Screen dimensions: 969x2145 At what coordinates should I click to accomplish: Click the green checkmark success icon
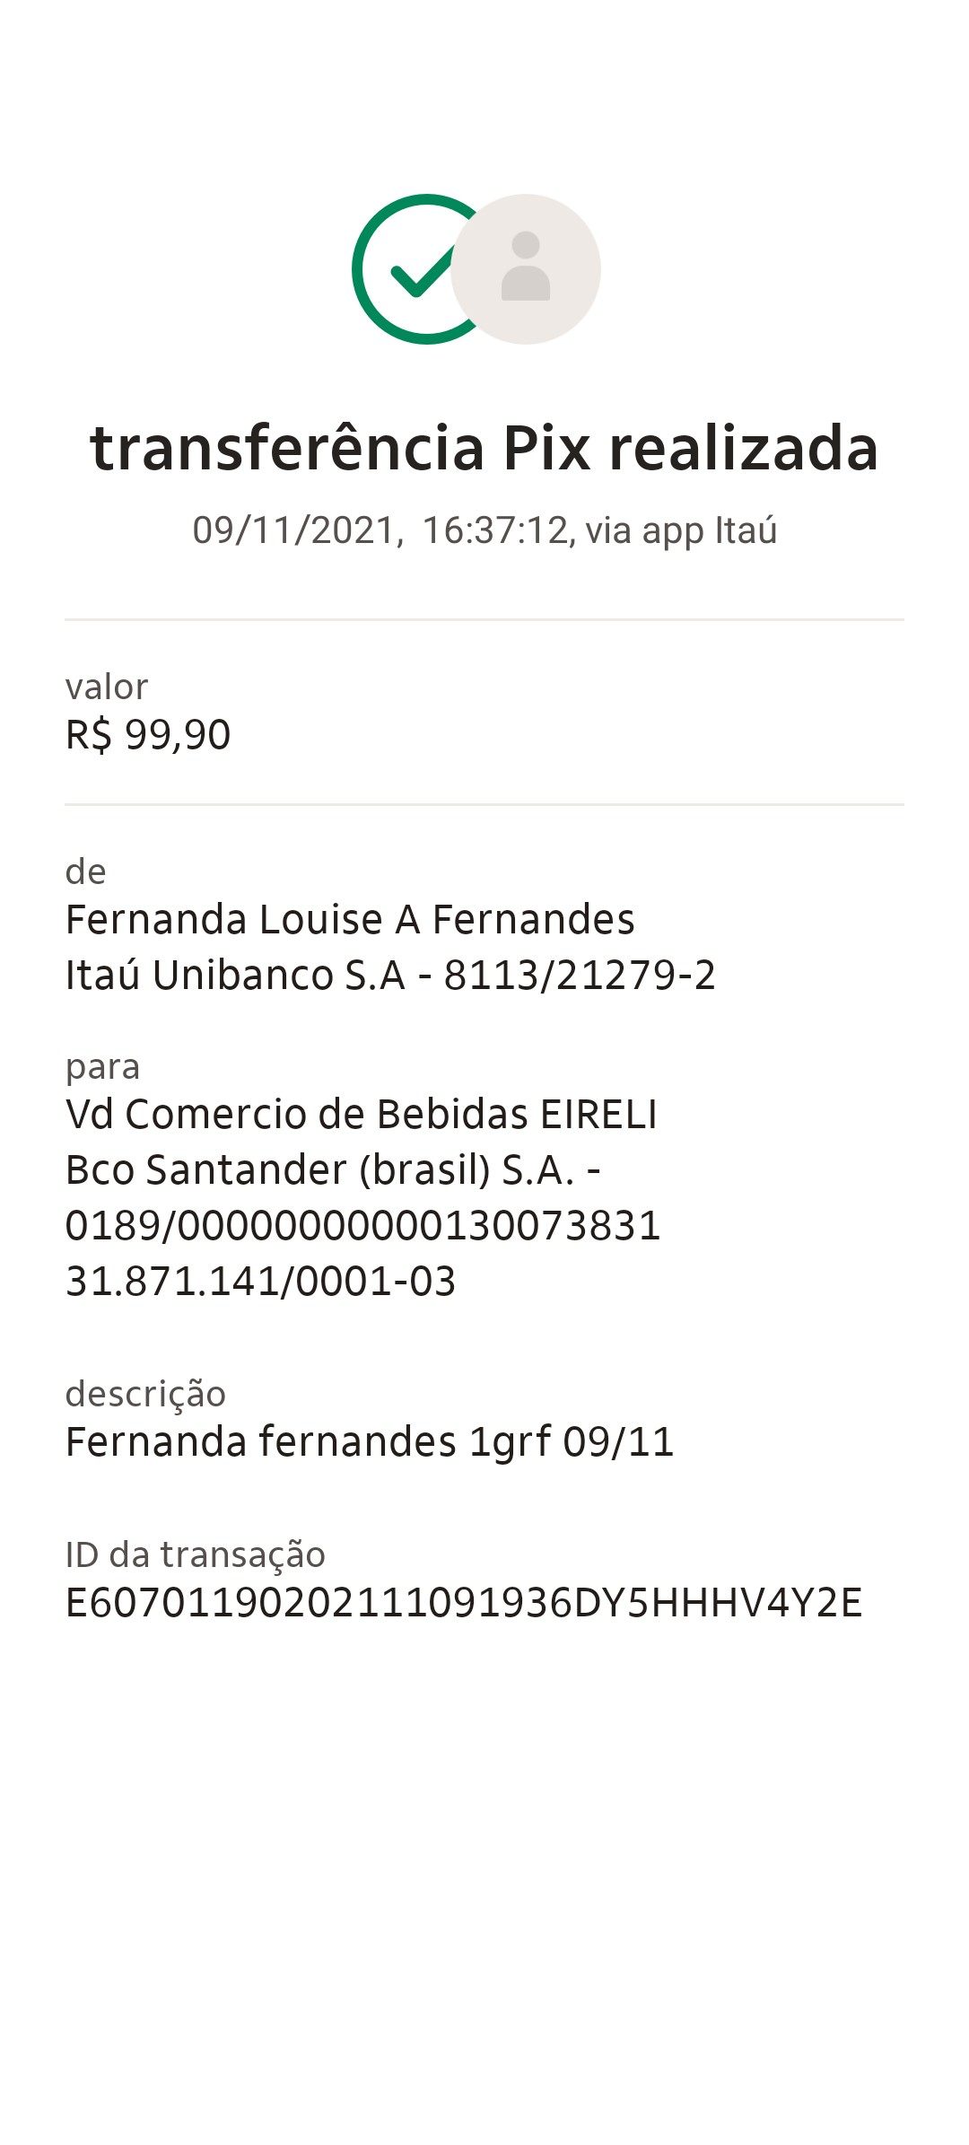[x=413, y=269]
